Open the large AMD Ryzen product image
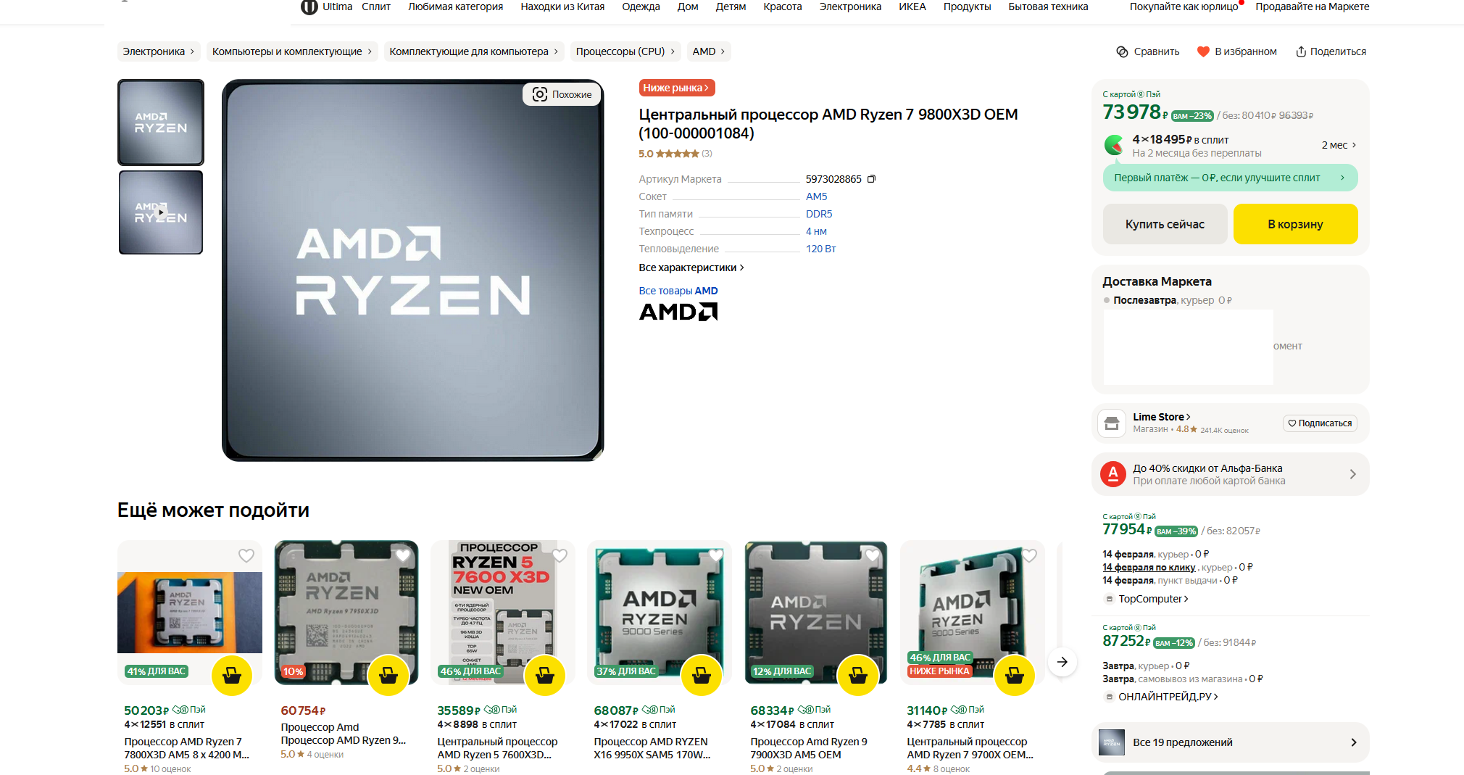Image resolution: width=1464 pixels, height=775 pixels. pyautogui.click(x=413, y=270)
